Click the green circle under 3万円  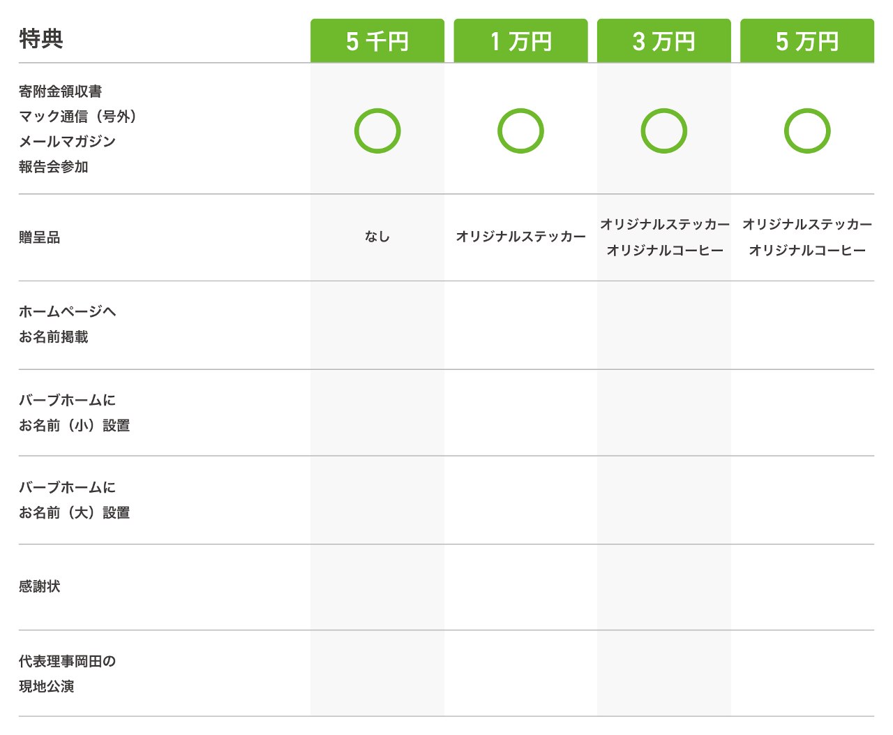click(x=664, y=131)
